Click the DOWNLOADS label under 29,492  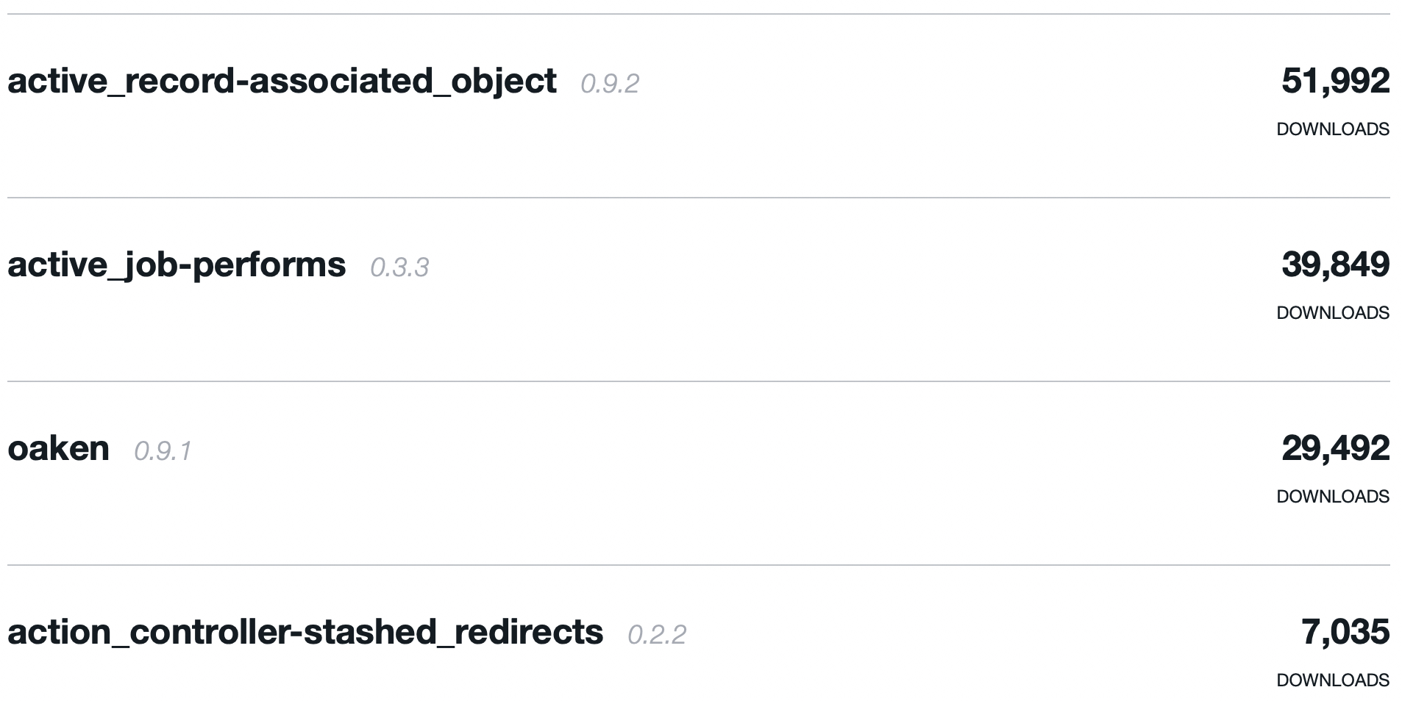1332,497
